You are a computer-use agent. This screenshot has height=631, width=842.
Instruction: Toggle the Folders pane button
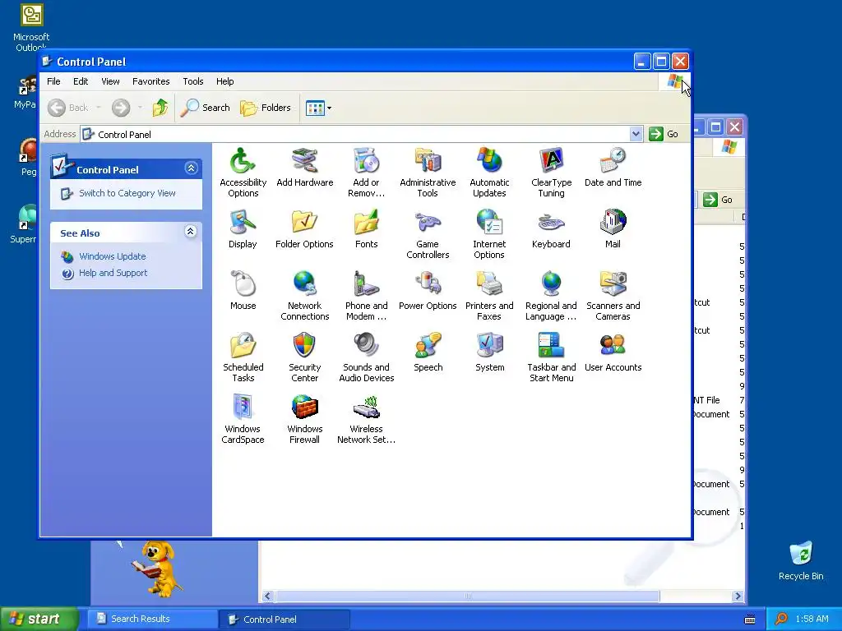(x=266, y=108)
